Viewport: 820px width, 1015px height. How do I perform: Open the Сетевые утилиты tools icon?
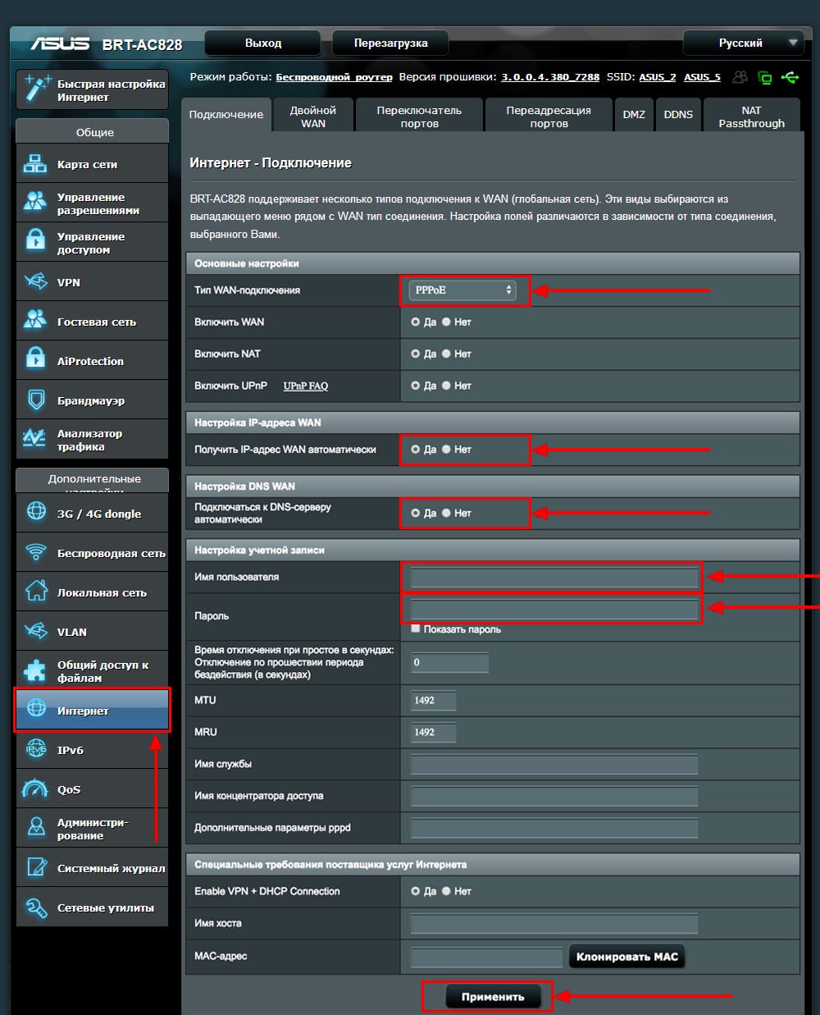[x=36, y=907]
